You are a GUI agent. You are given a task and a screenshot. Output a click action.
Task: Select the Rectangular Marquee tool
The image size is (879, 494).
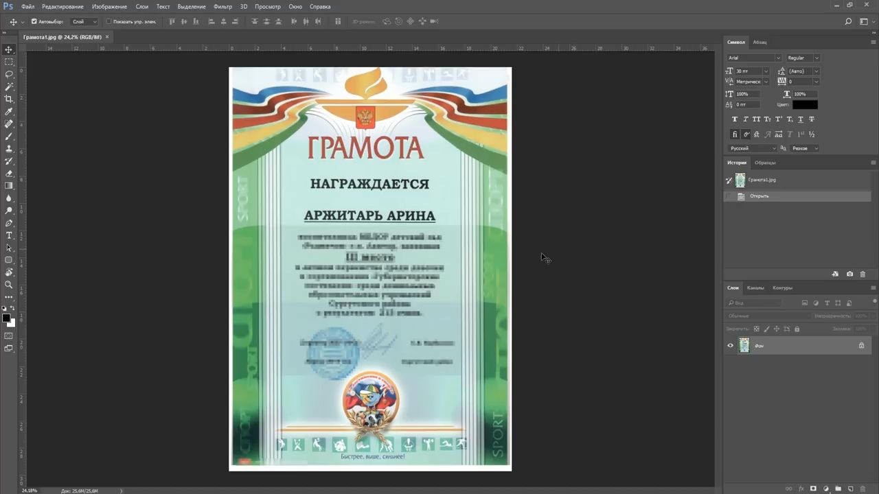click(9, 62)
